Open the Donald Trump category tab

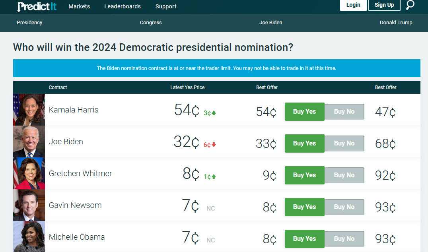pos(396,23)
